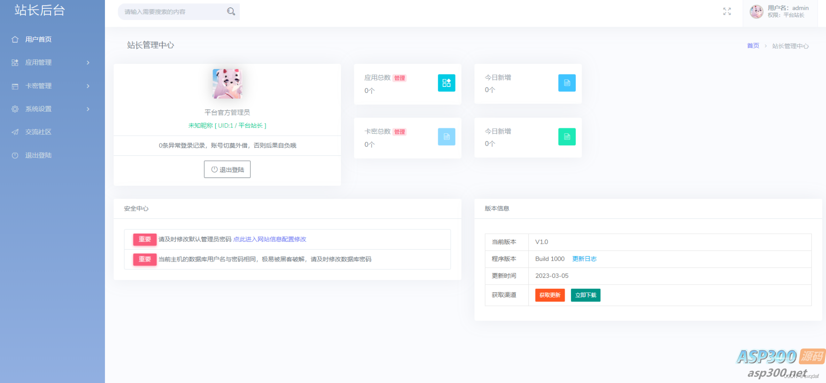Click the teal 应用总数 apps icon

(446, 83)
